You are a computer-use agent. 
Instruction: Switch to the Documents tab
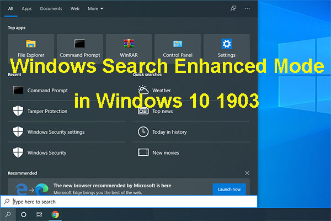51,9
